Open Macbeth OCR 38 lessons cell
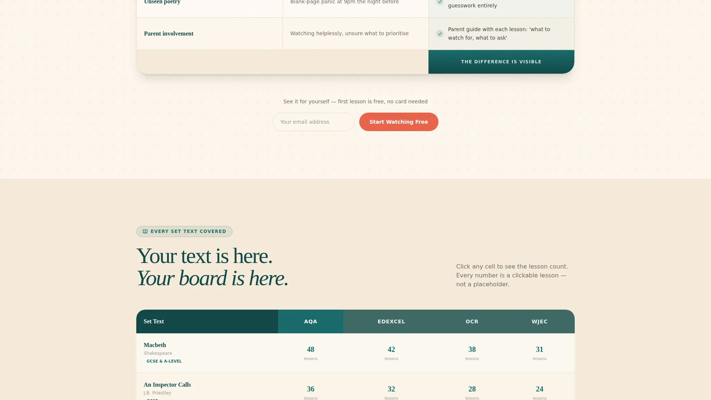The image size is (711, 400). [472, 353]
